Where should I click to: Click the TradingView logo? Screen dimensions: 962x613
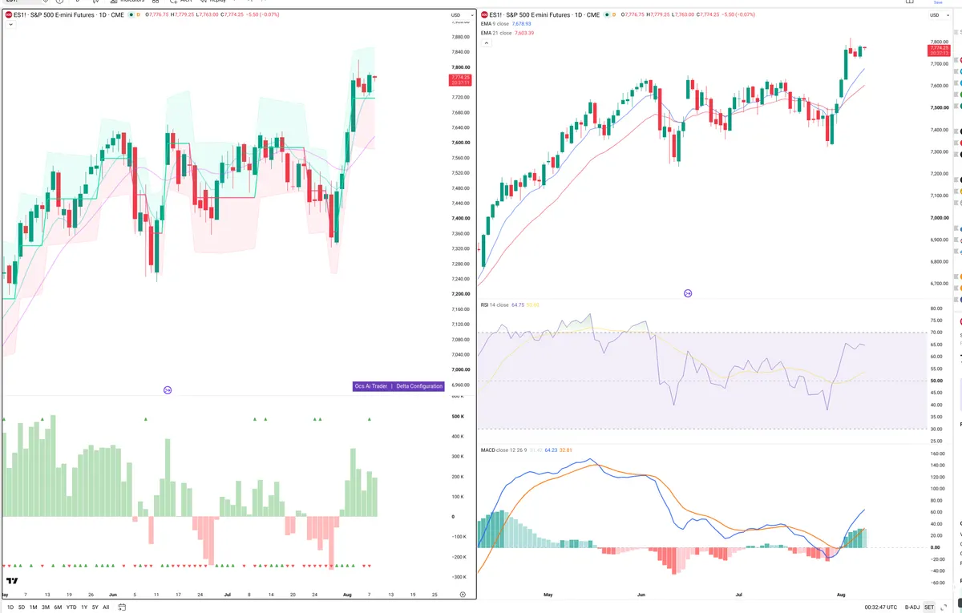click(x=12, y=581)
